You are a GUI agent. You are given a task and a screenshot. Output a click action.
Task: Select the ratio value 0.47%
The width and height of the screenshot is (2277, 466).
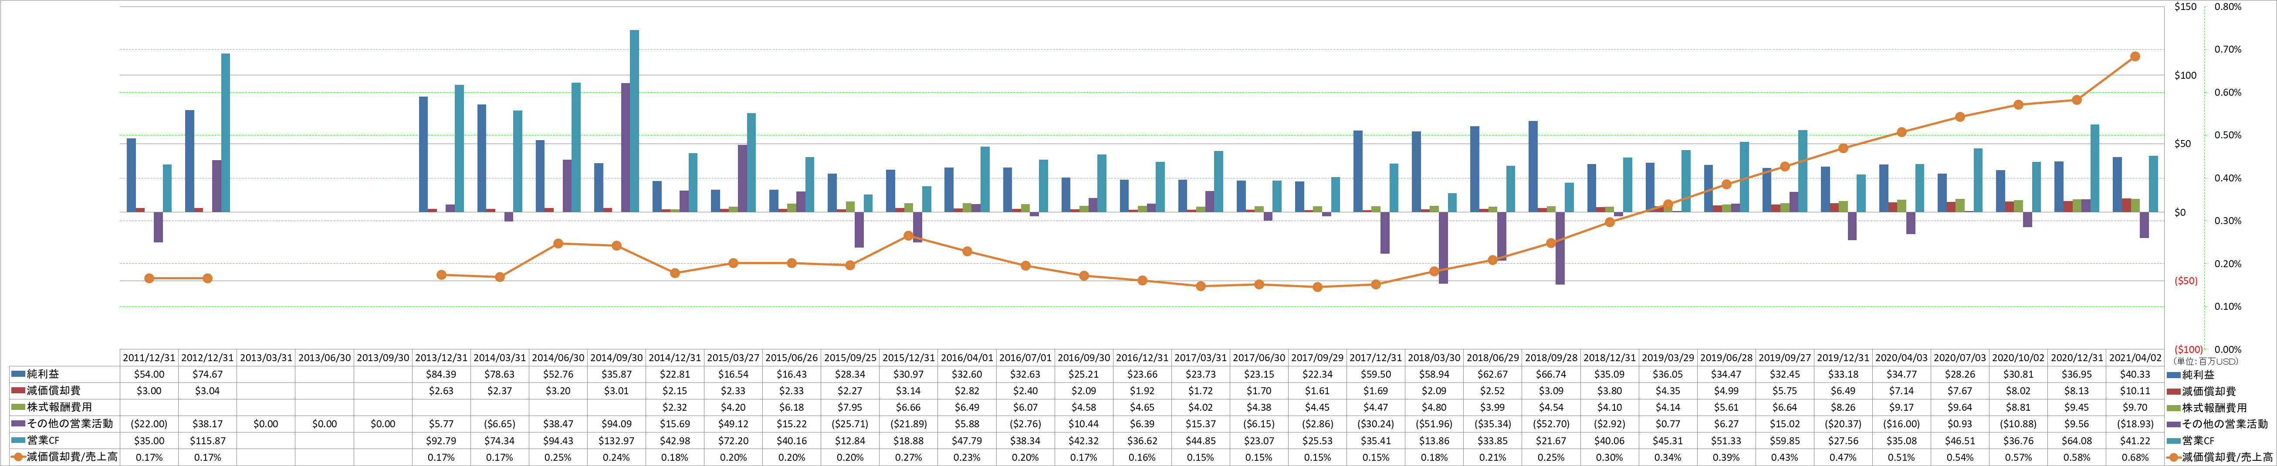pos(1843,457)
